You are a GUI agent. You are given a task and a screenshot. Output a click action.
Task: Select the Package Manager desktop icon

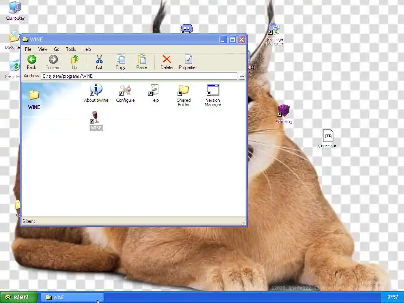tap(275, 34)
